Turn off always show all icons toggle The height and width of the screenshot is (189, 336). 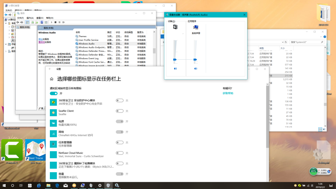tap(53, 94)
